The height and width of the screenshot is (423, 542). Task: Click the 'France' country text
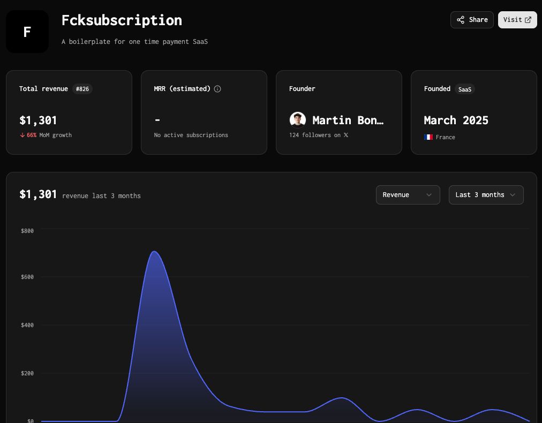click(445, 137)
